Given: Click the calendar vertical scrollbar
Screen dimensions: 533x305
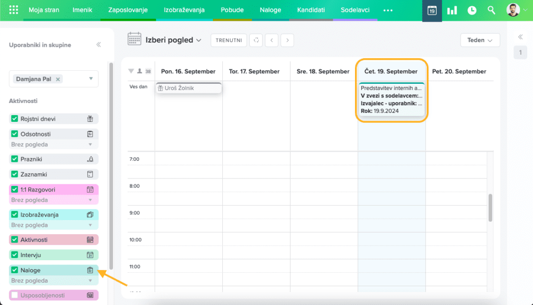Looking at the screenshot, I should 490,208.
